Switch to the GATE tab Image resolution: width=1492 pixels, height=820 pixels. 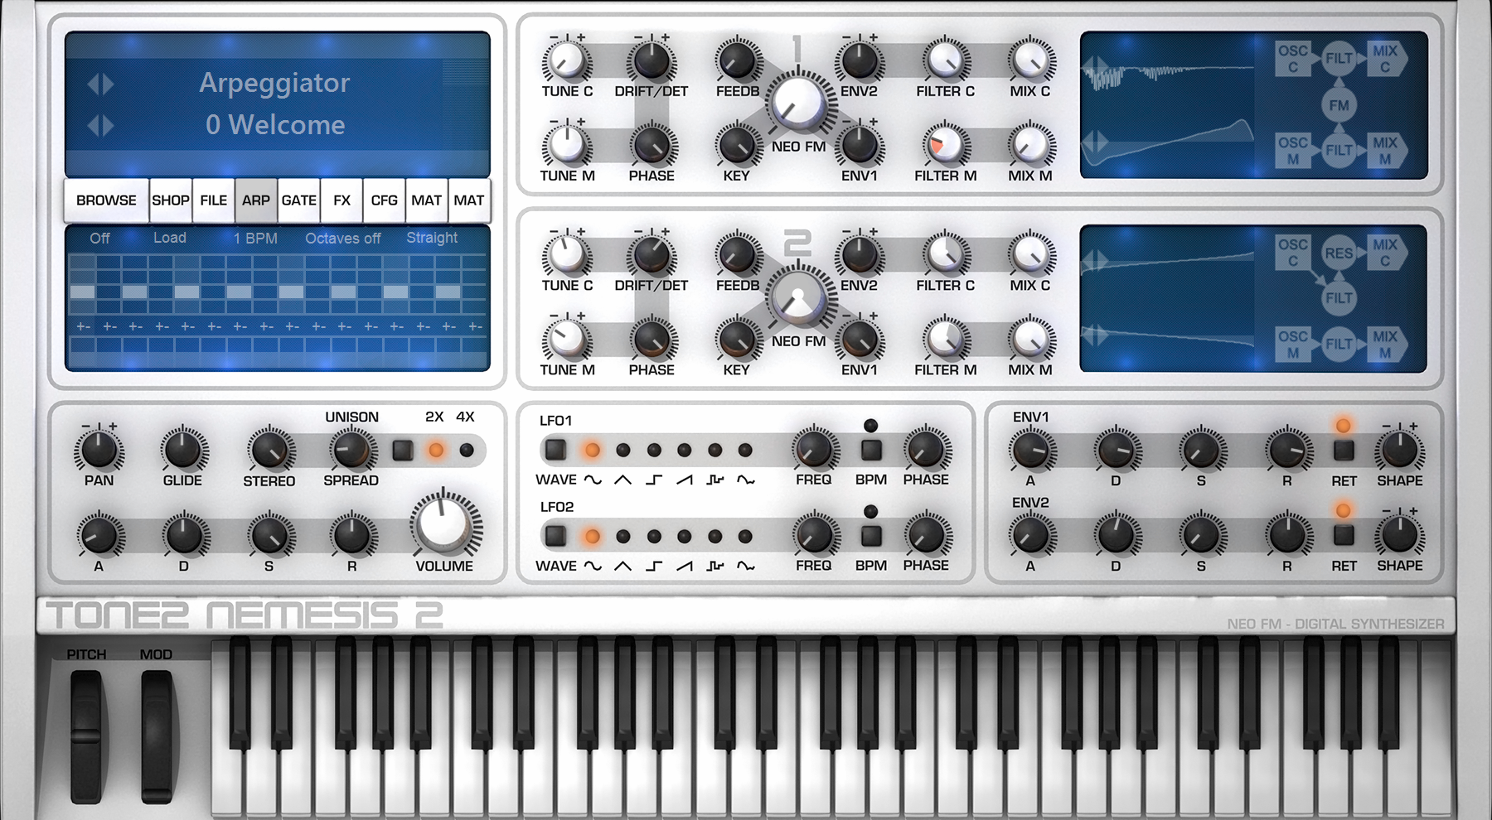298,200
